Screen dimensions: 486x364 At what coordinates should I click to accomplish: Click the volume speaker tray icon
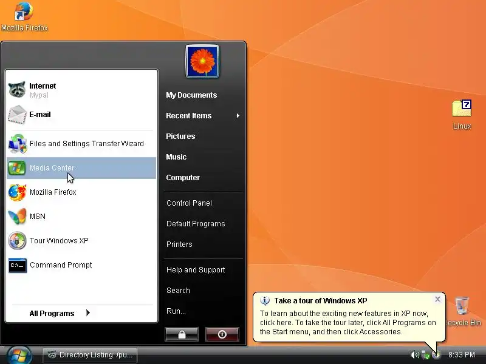click(414, 355)
